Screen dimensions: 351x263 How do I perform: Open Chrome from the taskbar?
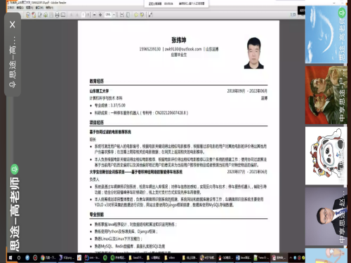click(43, 257)
